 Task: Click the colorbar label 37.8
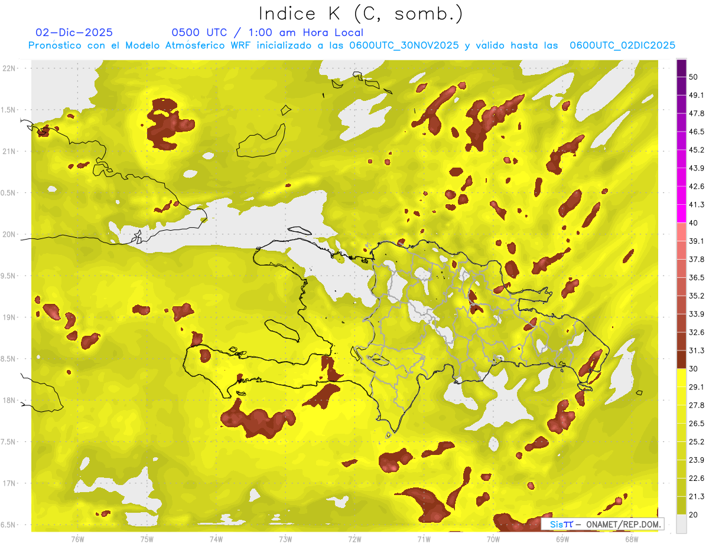coord(697,260)
